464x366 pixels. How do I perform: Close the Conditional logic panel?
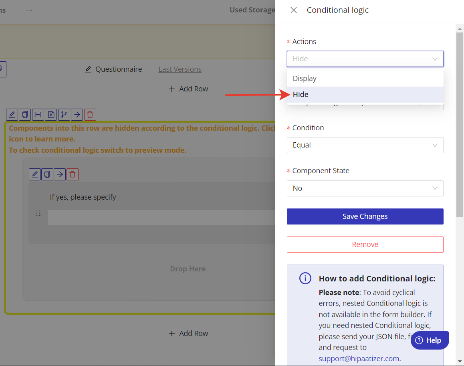294,10
